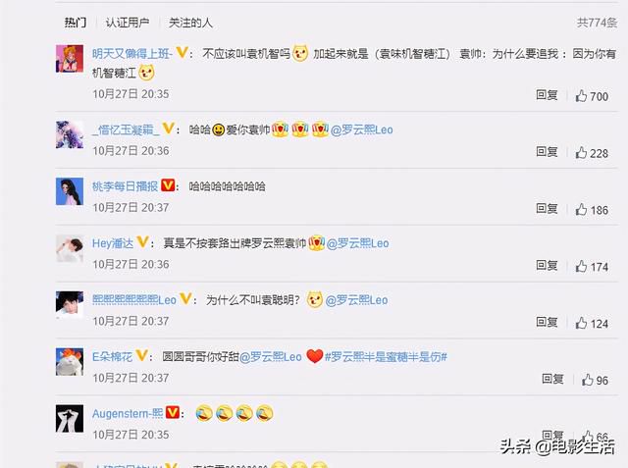The image size is (628, 468).
Task: Switch to the 热门 comments tab
Action: click(x=76, y=23)
